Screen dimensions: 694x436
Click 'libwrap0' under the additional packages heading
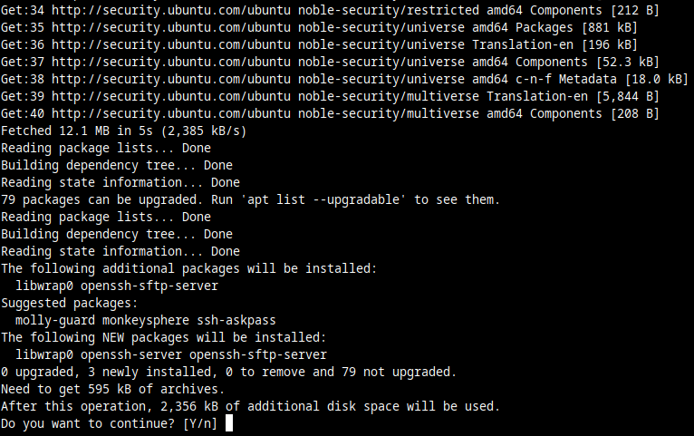(x=43, y=286)
